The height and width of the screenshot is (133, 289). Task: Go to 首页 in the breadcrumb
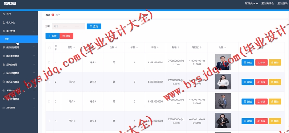[x=48, y=15]
